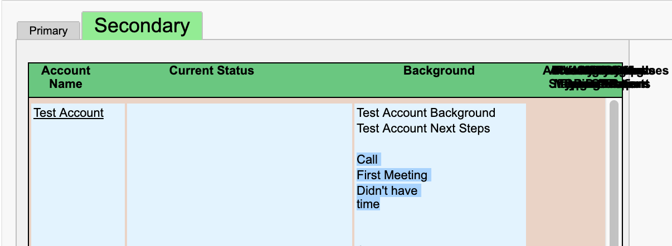Screen dimensions: 672x246
Task: Select the highlighted Call entry
Action: [368, 160]
